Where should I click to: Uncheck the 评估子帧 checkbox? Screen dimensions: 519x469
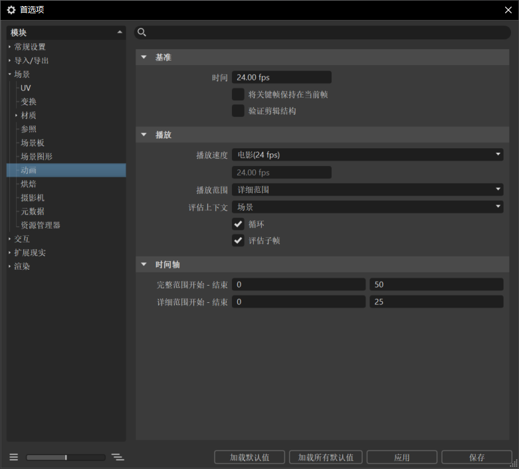tap(238, 240)
